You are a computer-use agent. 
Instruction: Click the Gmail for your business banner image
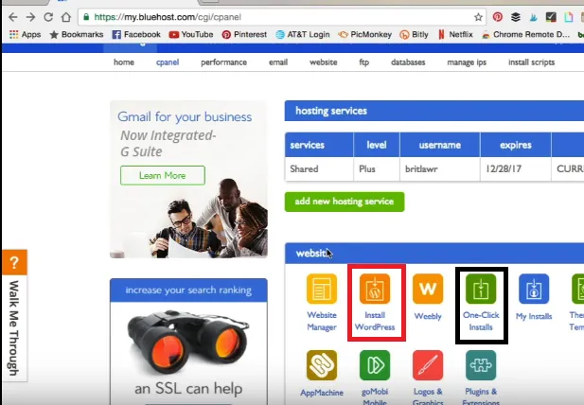click(188, 180)
